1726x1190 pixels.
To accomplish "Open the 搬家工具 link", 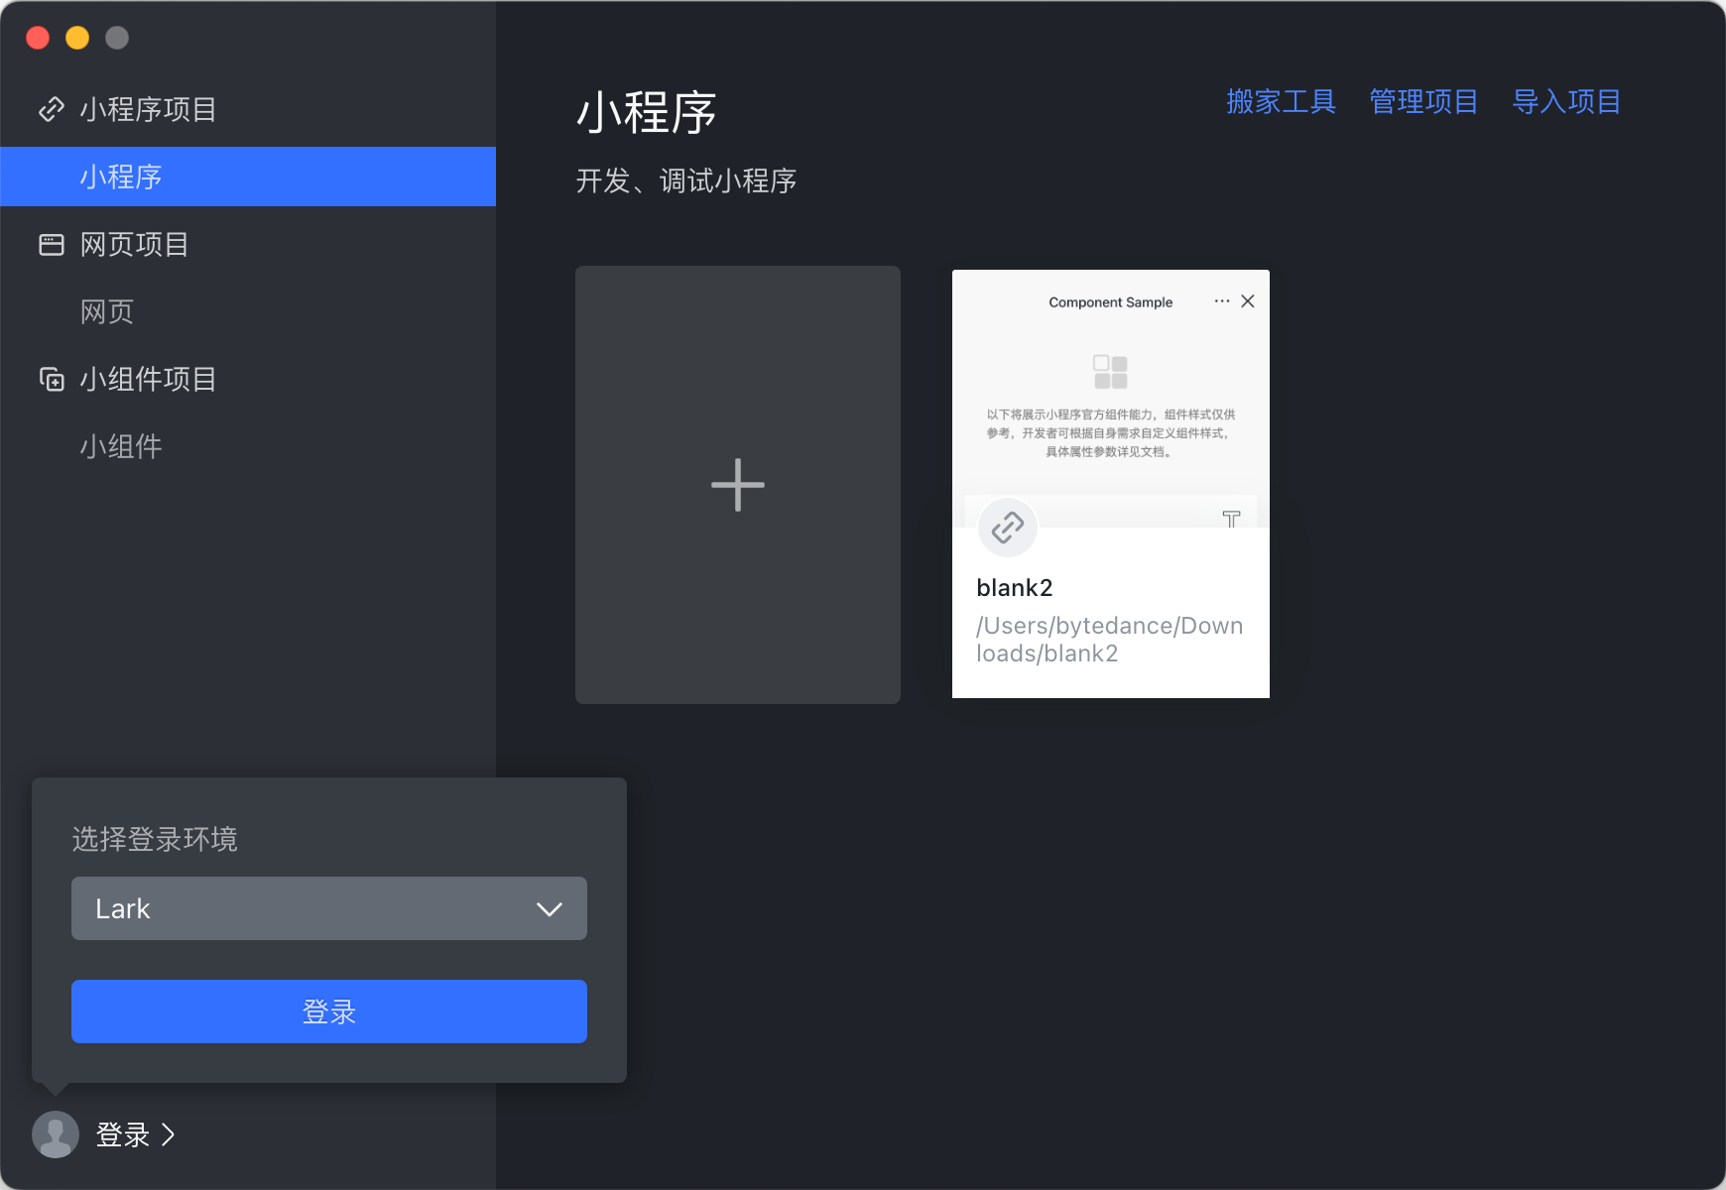I will pyautogui.click(x=1281, y=101).
